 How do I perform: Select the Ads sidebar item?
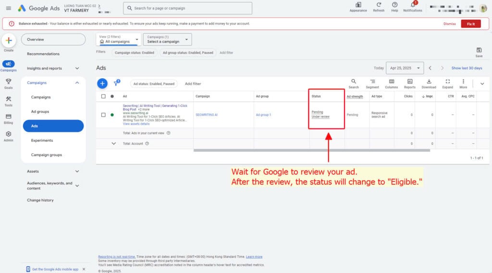pos(53,126)
